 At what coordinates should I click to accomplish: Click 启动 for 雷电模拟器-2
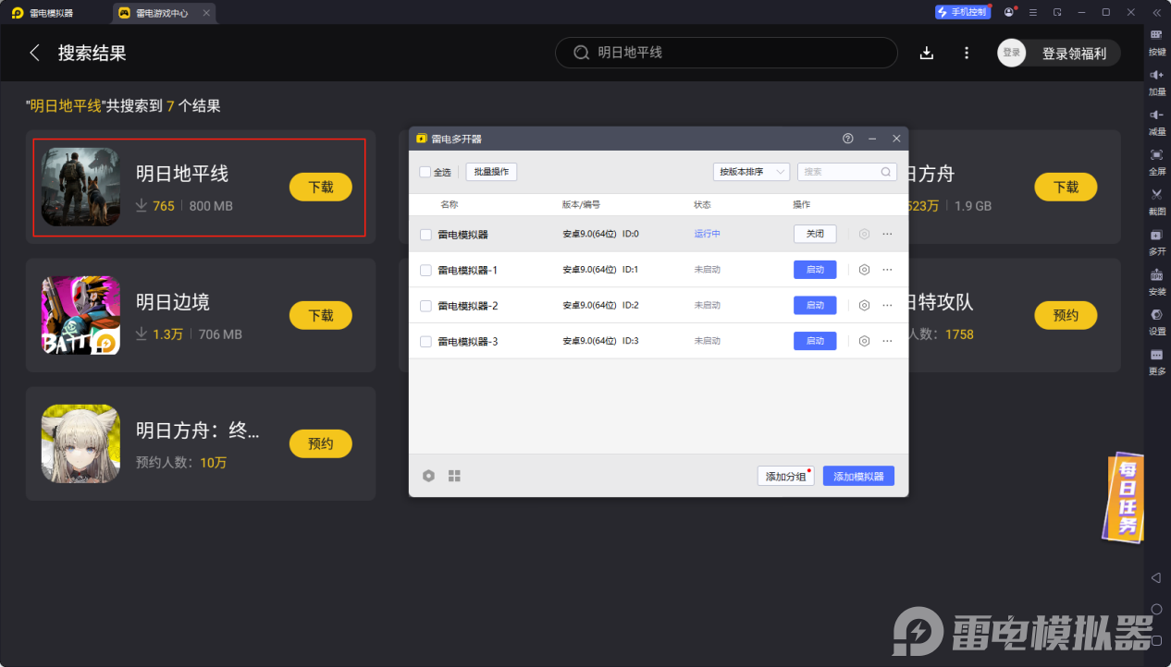[x=815, y=305]
